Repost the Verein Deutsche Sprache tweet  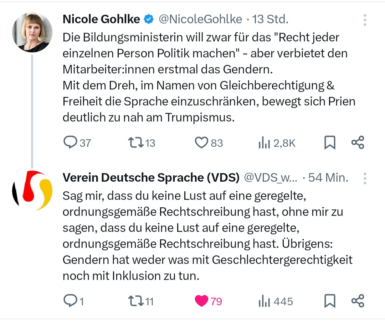pos(136,301)
